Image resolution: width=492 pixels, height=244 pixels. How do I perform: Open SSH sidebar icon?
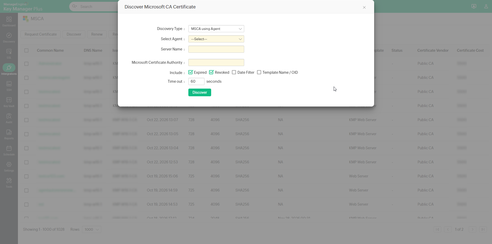[x=9, y=84]
